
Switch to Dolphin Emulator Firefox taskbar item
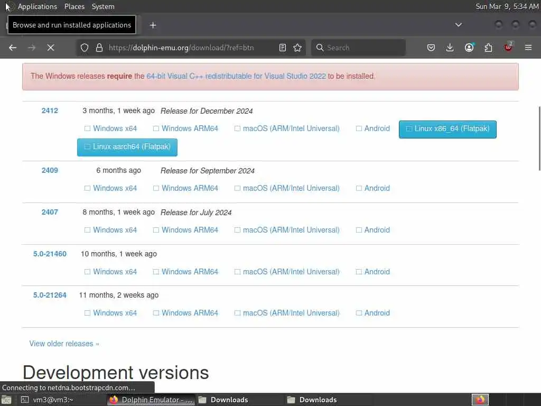(x=151, y=400)
